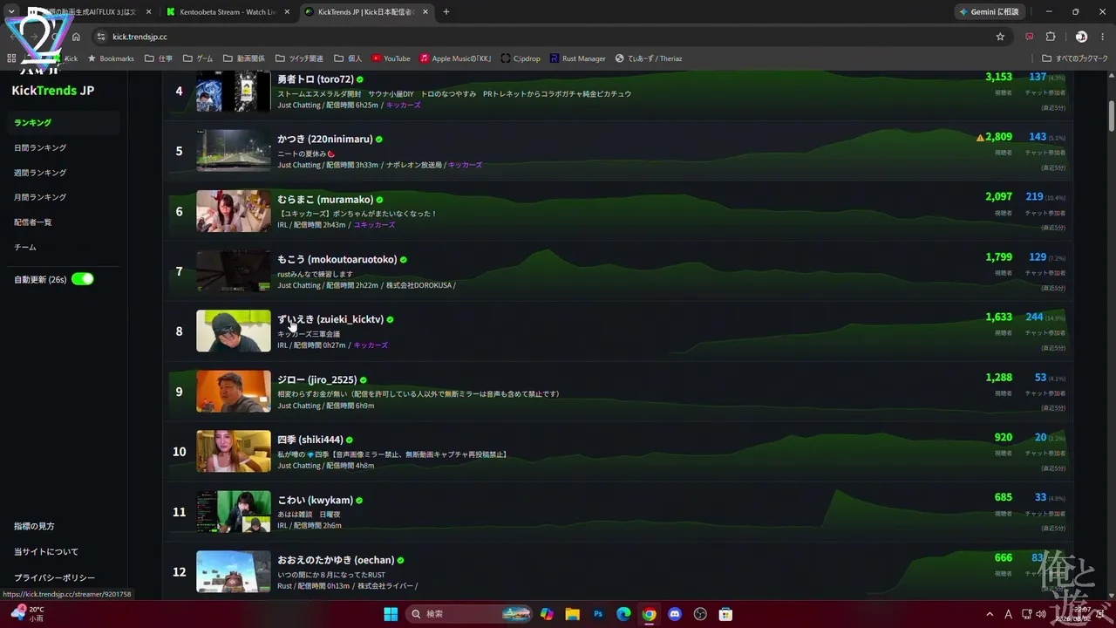
Task: Select the KickTrends JP browser tab
Action: point(366,12)
